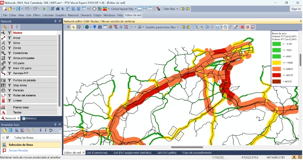Toggle the filter funnel for Zonas

[x=9, y=48]
